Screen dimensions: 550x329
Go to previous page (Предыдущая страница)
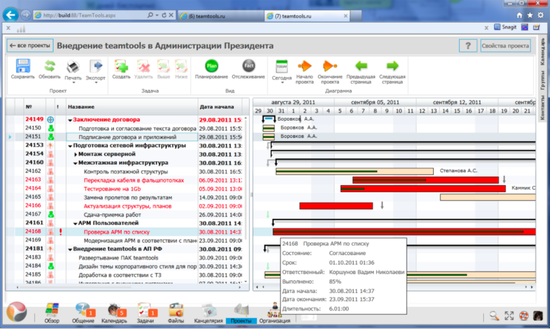[360, 67]
